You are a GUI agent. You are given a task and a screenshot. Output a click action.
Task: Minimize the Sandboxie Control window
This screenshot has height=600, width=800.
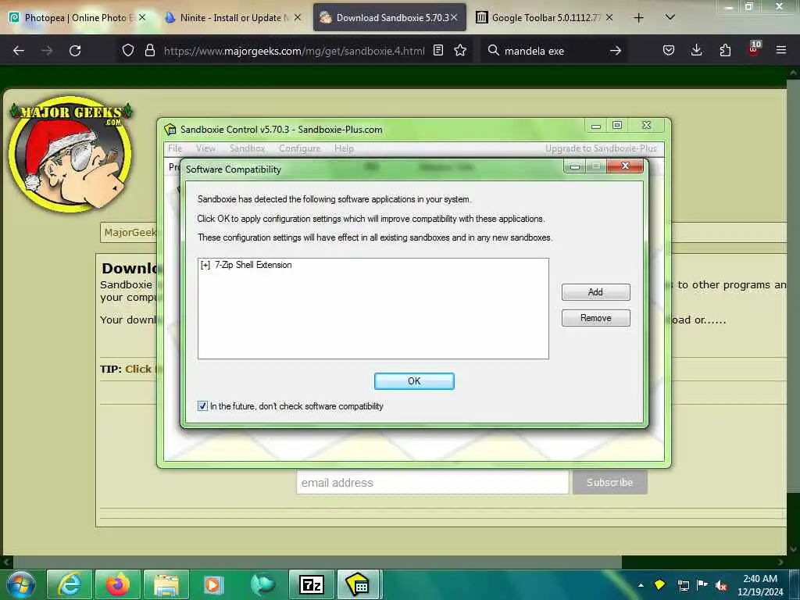(595, 125)
